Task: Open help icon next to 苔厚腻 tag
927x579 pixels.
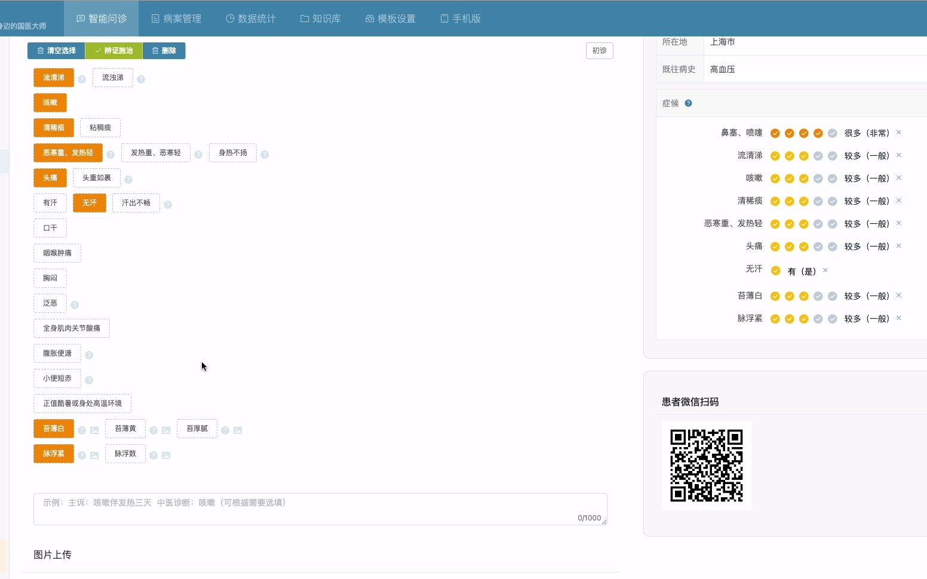Action: 225,430
